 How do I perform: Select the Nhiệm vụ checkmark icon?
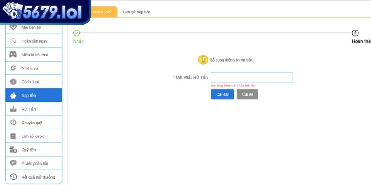click(13, 68)
